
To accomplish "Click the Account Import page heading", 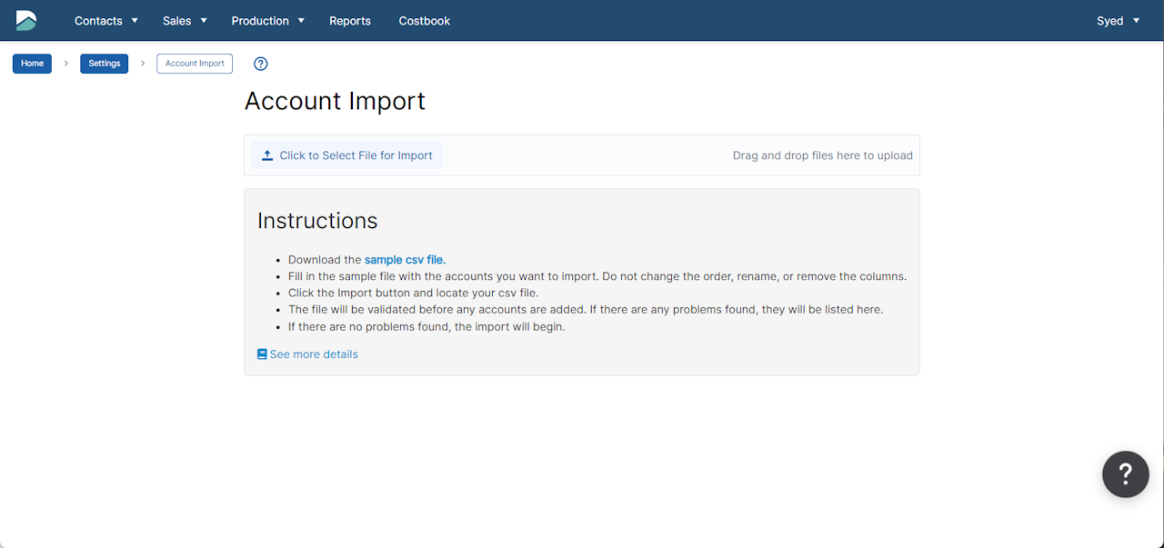I will [x=335, y=101].
